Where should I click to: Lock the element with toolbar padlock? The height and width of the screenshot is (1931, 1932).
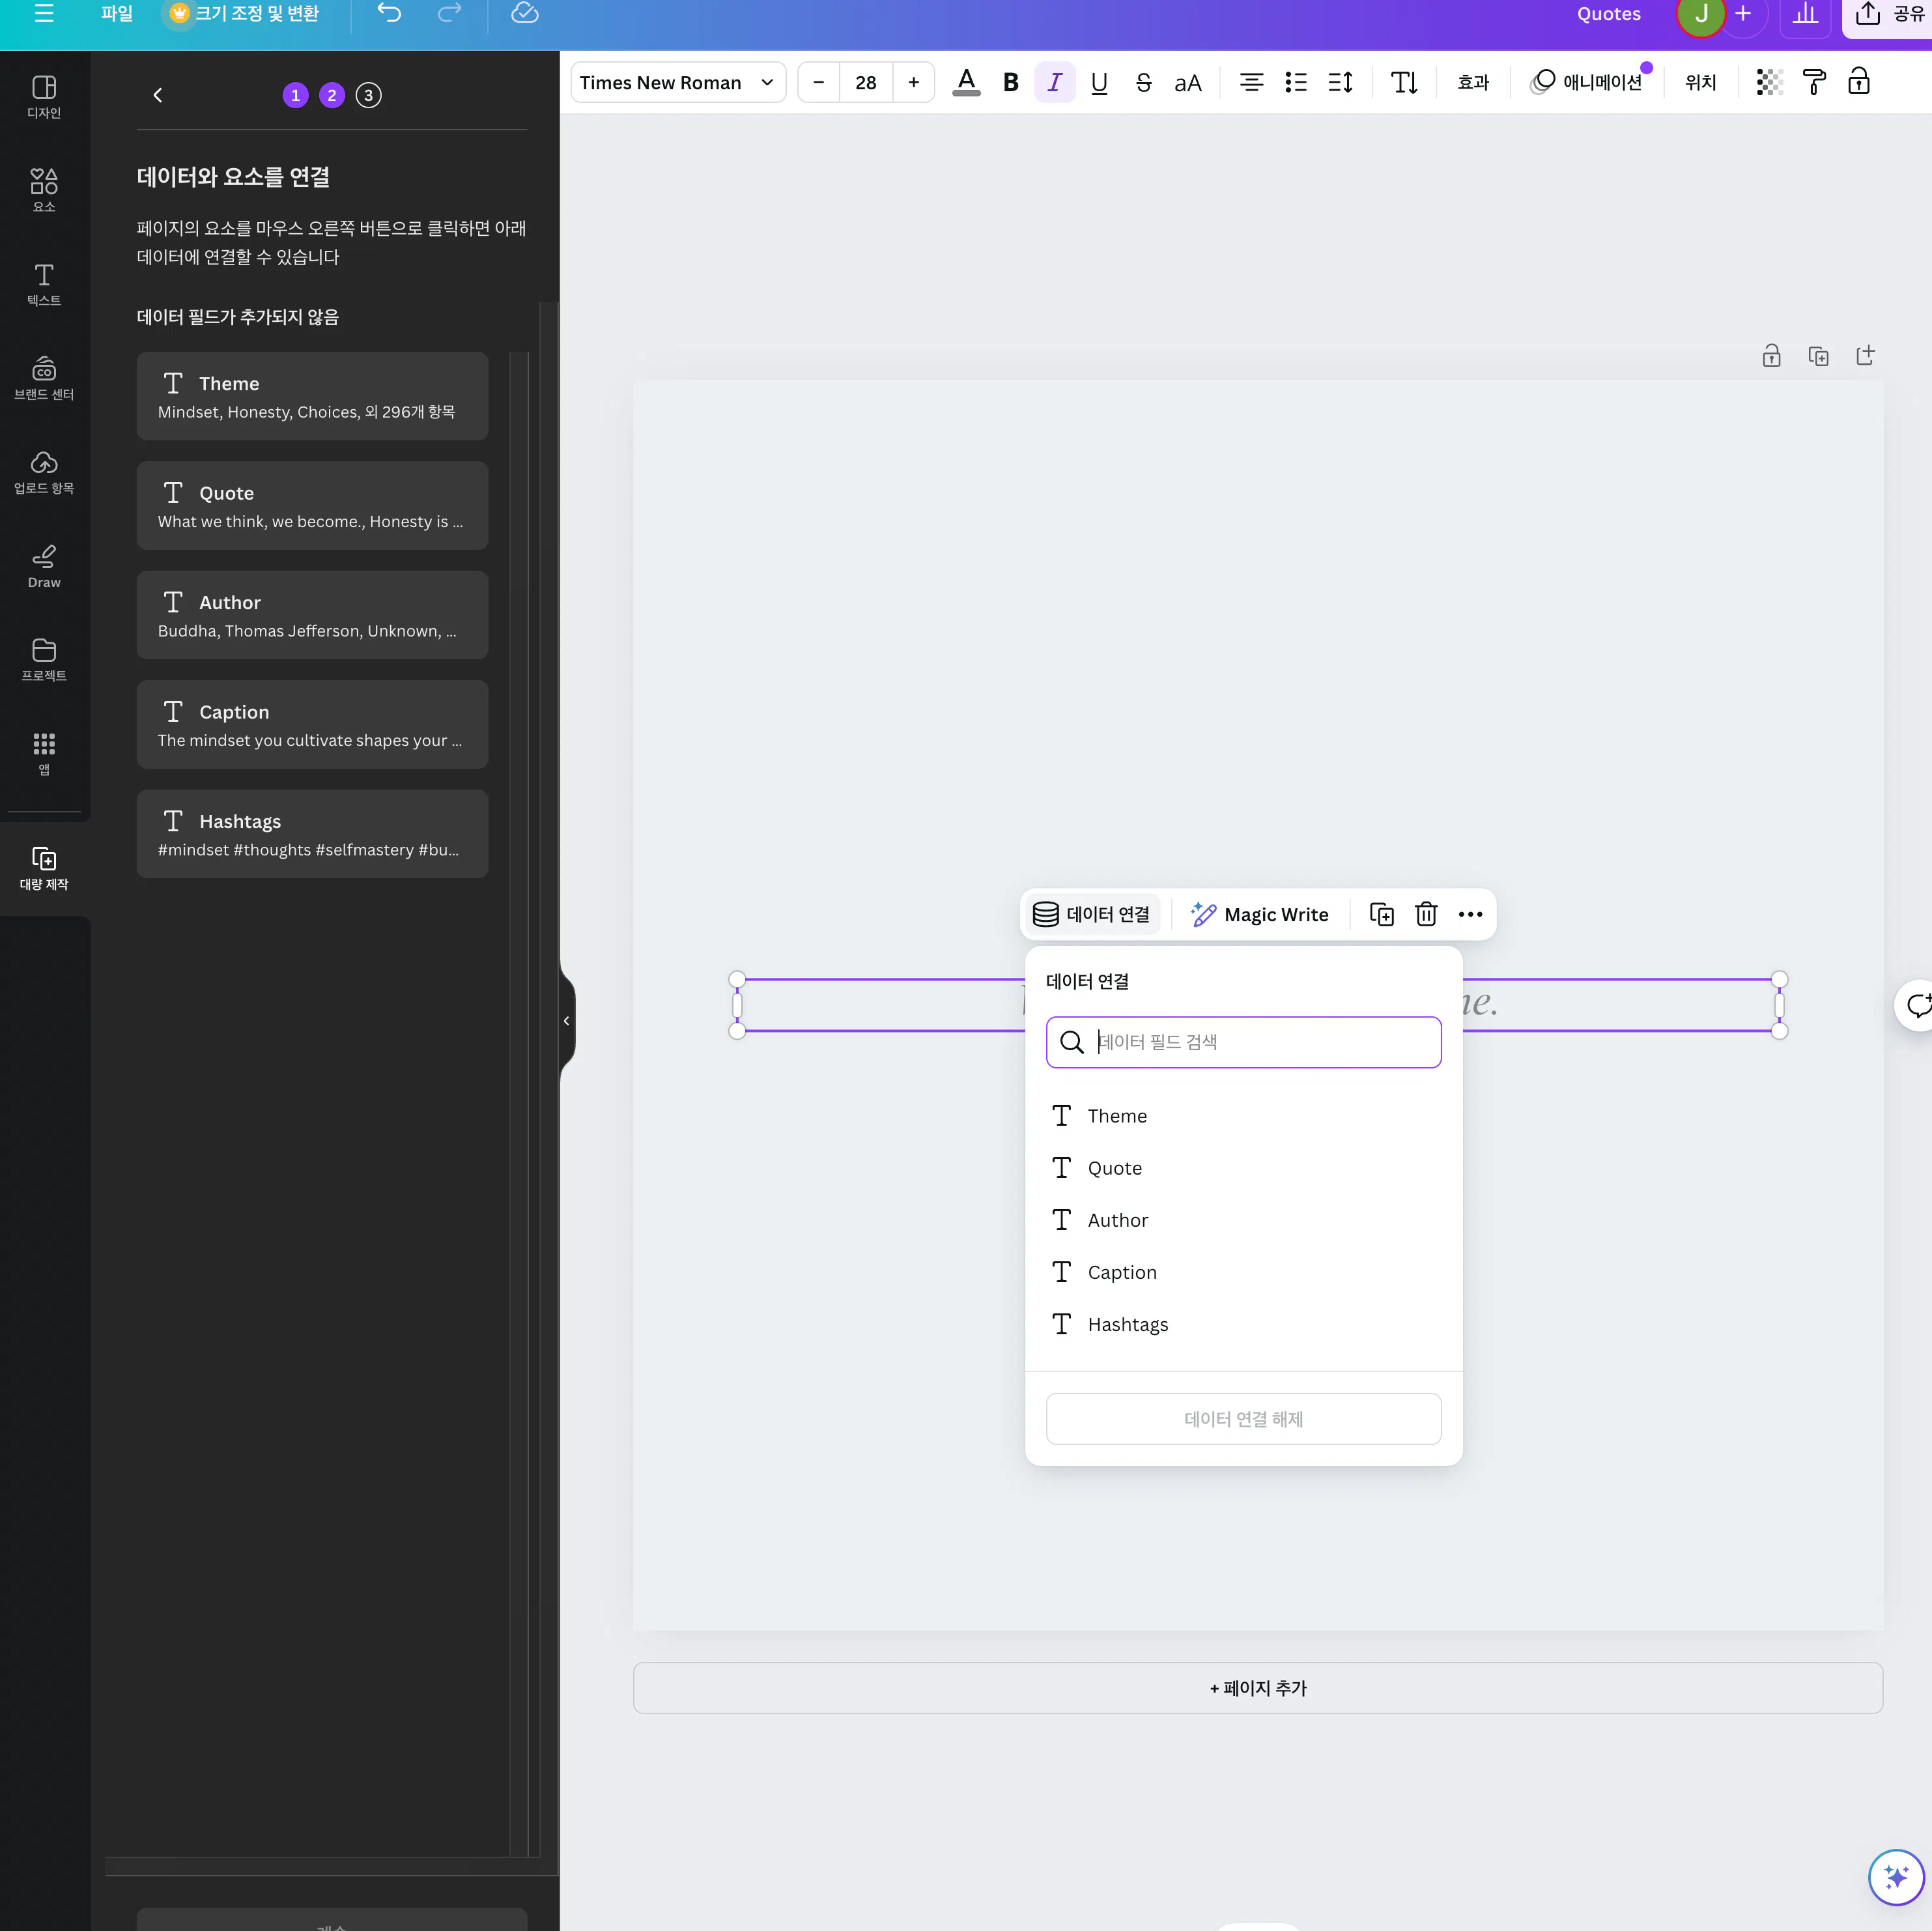[1858, 82]
